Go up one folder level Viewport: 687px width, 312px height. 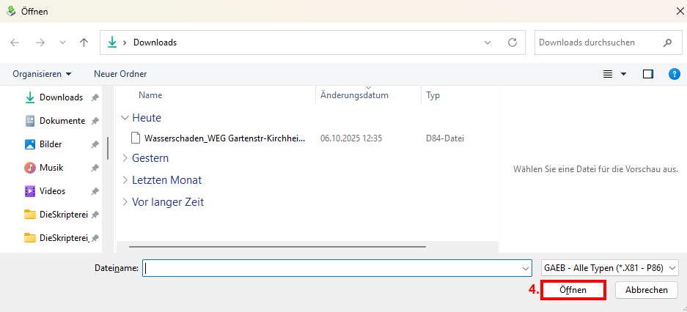click(x=84, y=42)
